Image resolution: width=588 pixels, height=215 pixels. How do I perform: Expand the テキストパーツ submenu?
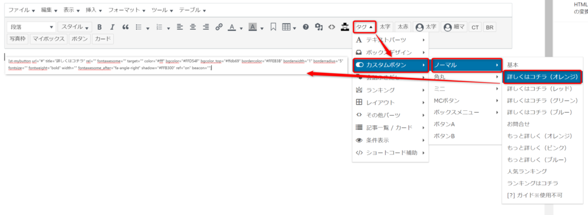click(x=390, y=39)
